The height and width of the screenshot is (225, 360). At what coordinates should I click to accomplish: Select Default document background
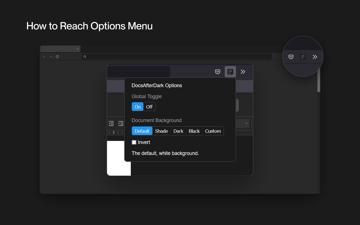[x=142, y=131]
